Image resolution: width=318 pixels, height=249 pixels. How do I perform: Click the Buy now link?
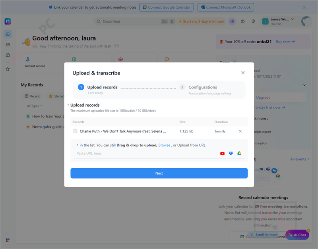pos(285,42)
